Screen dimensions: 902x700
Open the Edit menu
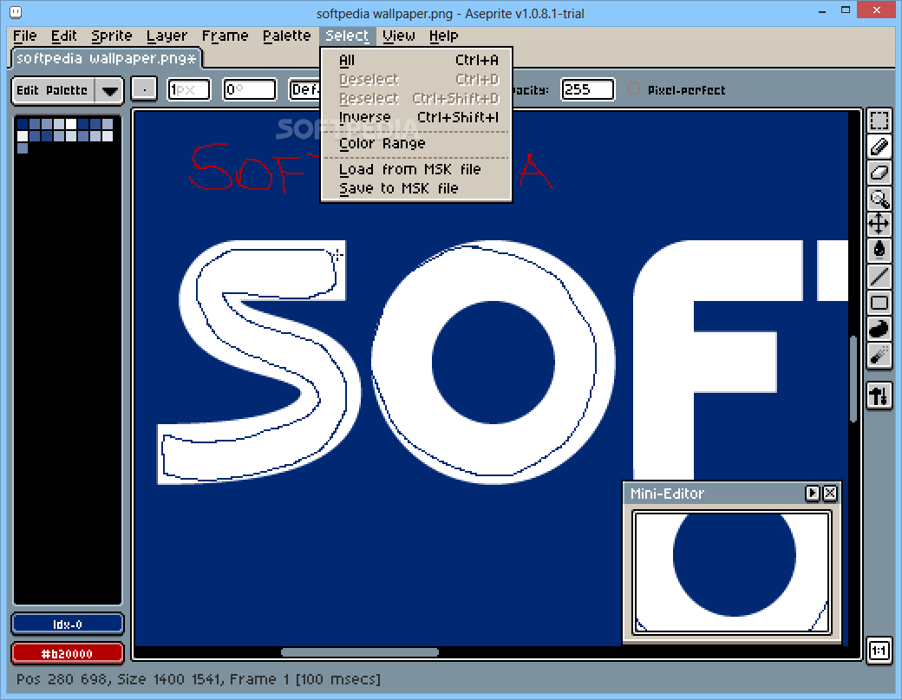tap(63, 36)
